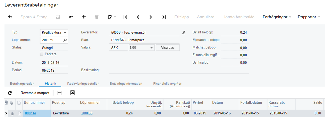Click the back arrow icon in the toolbar
Screen dimensions: 325x123
pos(10,17)
